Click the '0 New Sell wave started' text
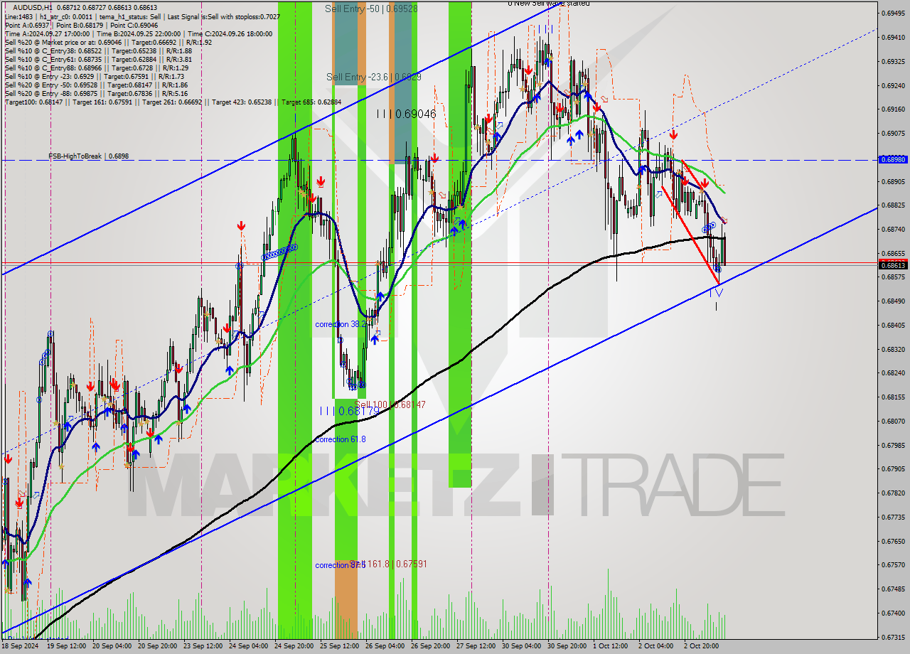The height and width of the screenshot is (654, 910). point(548,4)
